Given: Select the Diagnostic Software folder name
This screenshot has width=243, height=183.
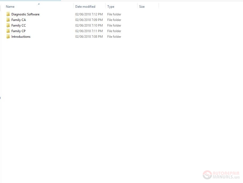Looking at the screenshot, I should 25,14.
